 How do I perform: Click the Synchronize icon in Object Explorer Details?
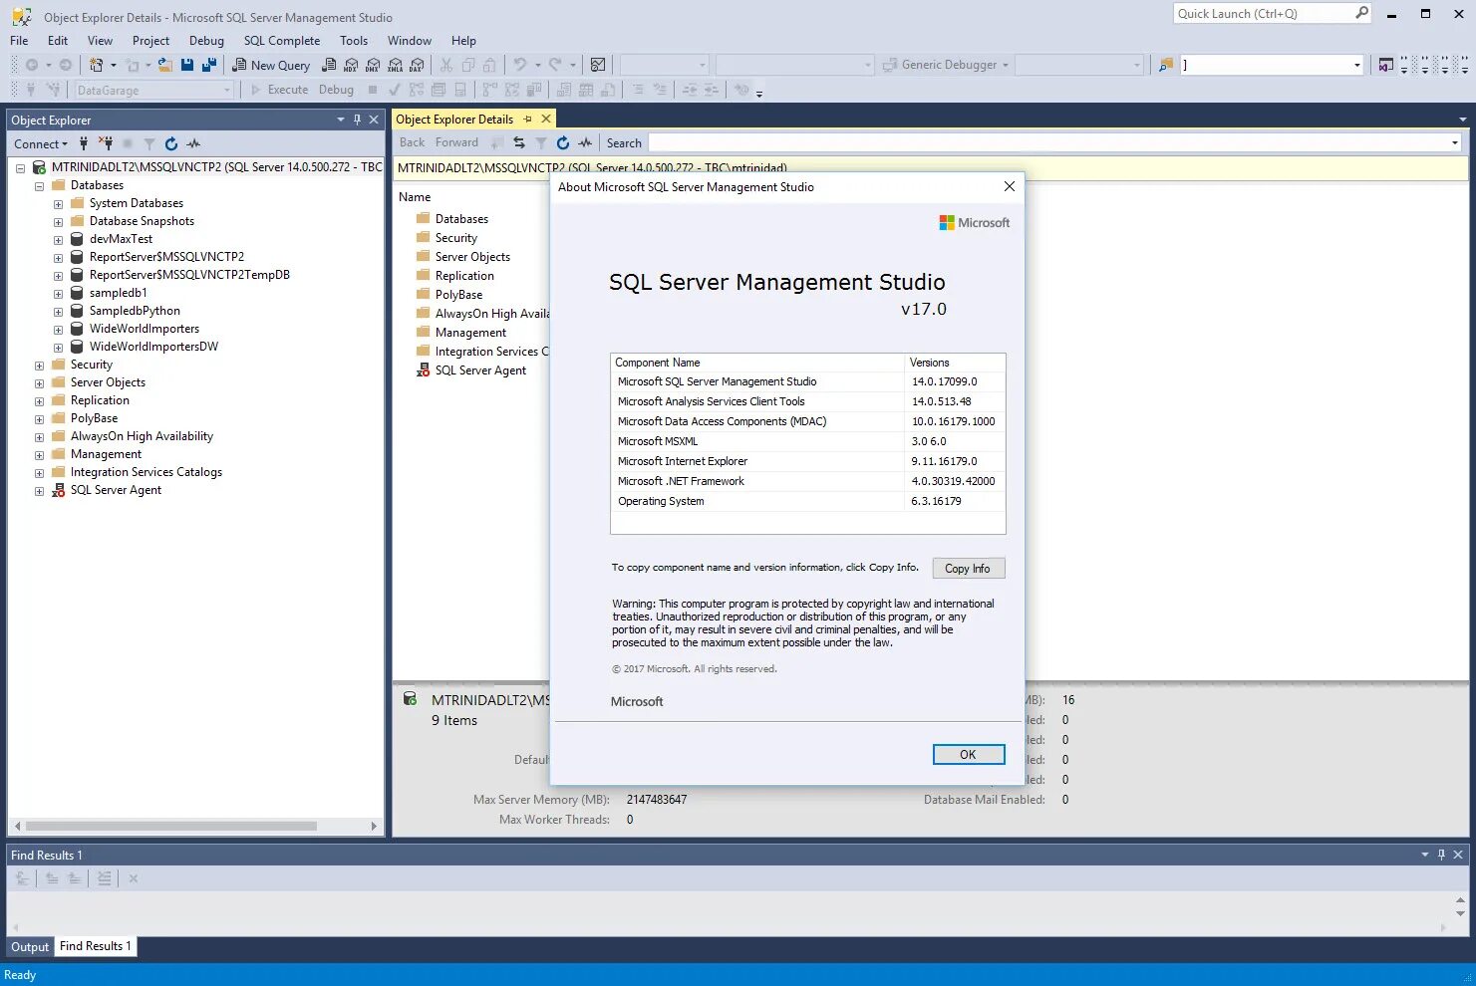tap(519, 142)
